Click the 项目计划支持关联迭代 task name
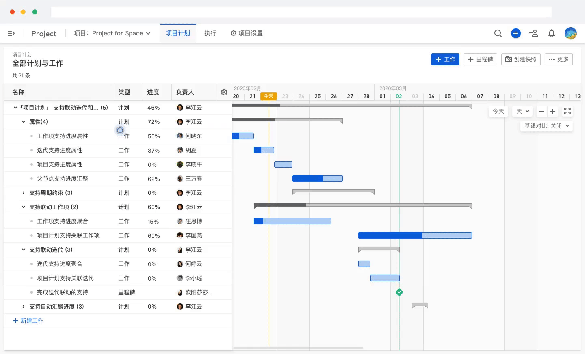585x354 pixels. pos(65,278)
